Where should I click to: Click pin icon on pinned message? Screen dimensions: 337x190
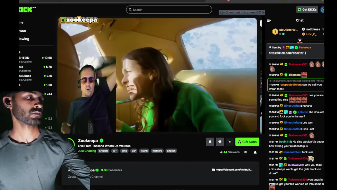(x=270, y=47)
